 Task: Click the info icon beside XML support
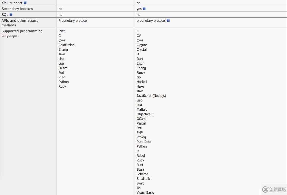click(25, 3)
